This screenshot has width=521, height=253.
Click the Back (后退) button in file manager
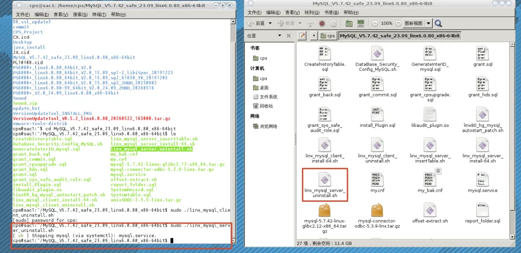tap(257, 23)
